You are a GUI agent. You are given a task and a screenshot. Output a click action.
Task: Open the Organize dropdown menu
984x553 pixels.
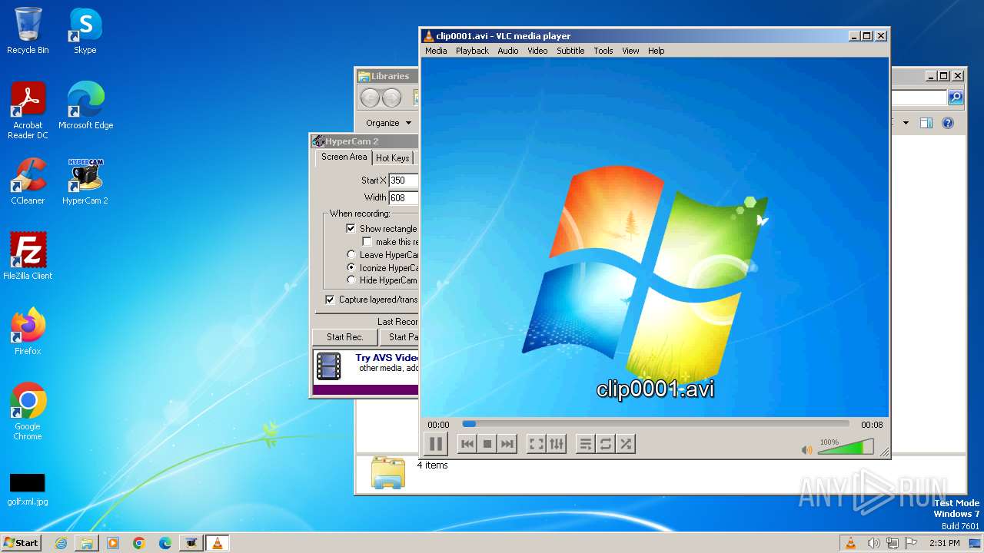pos(388,123)
